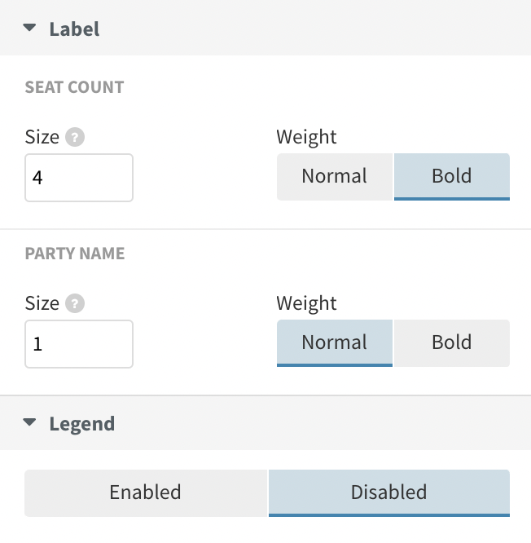This screenshot has height=543, width=531.
Task: Collapse the Legend section using its triangle arrow
Action: [x=29, y=422]
